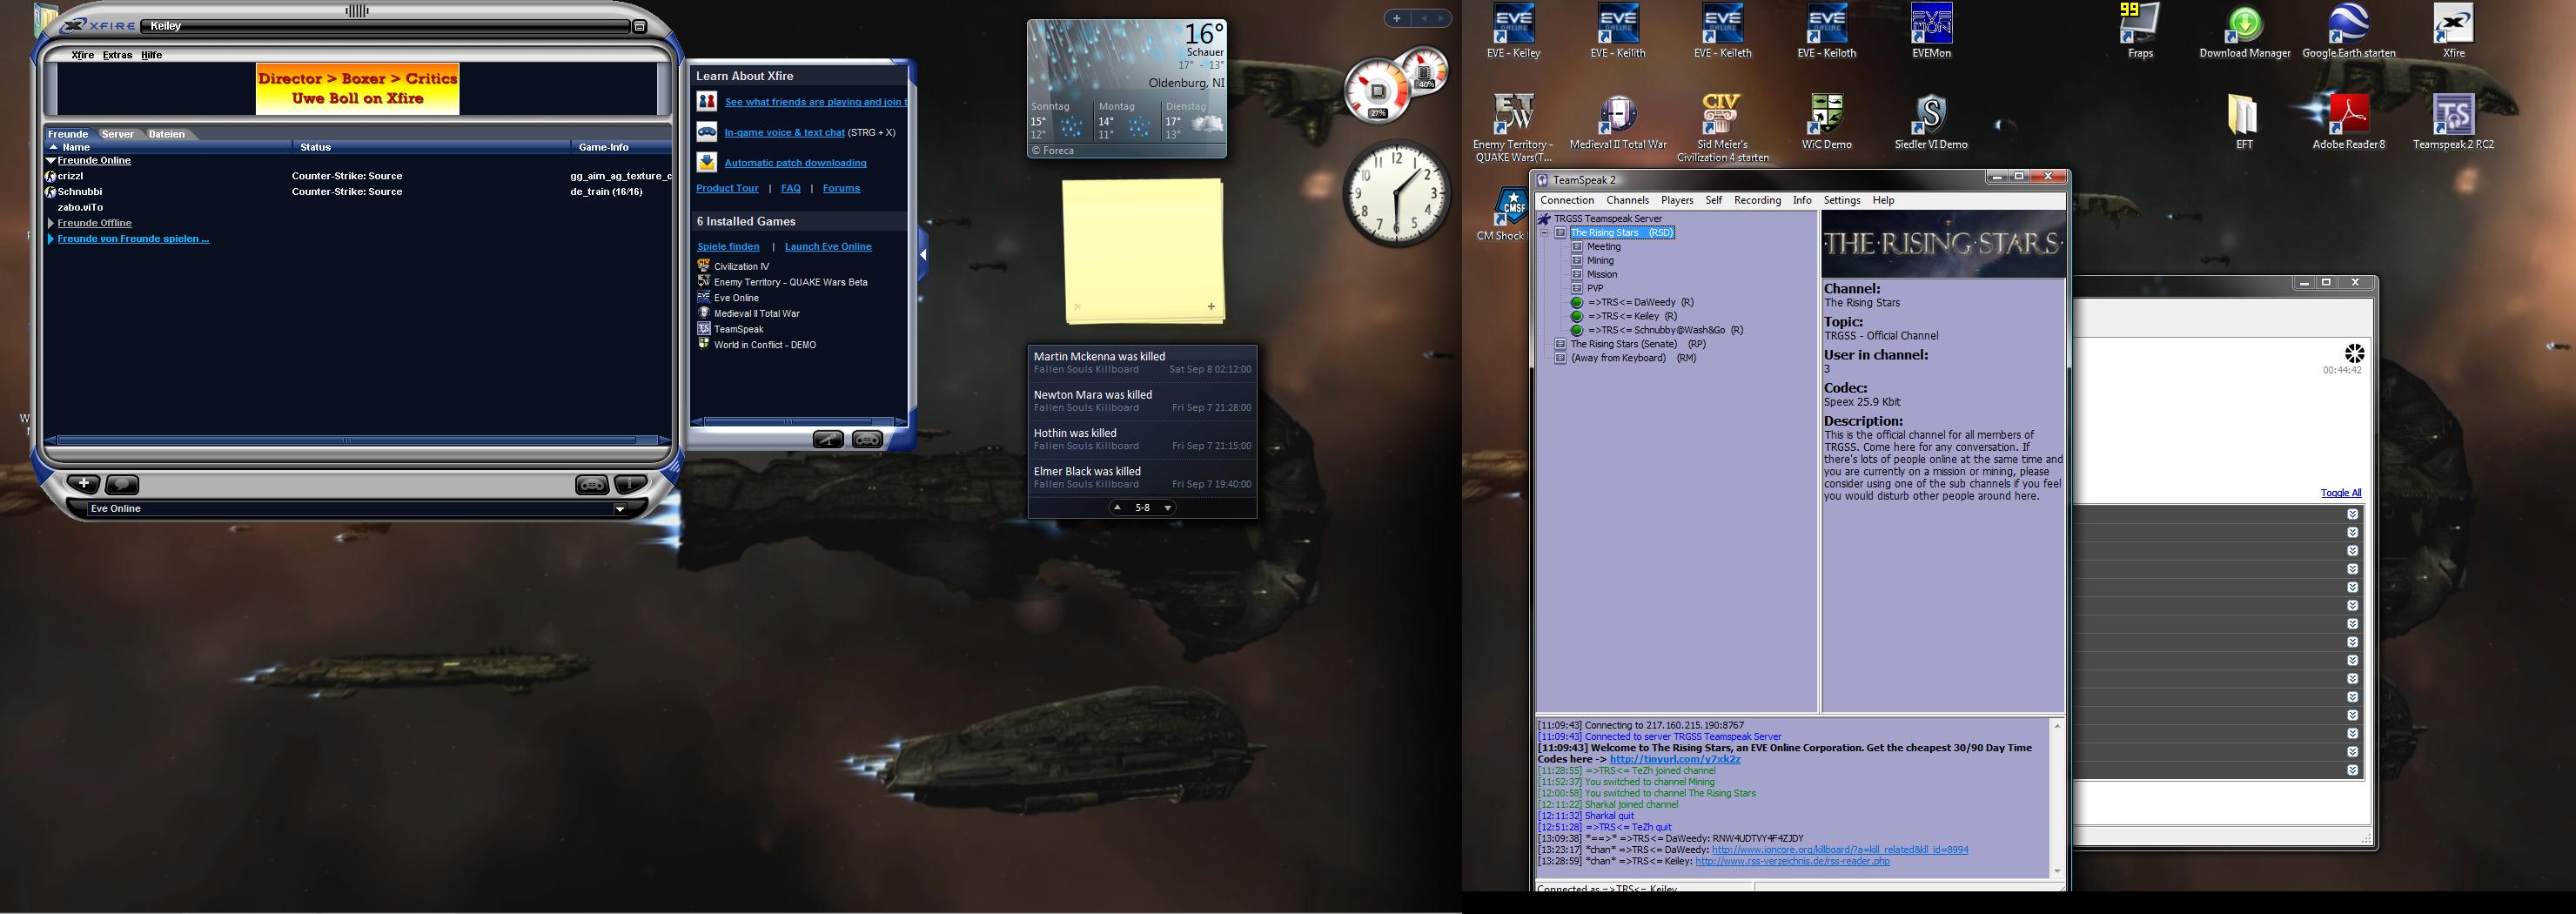Screen dimensions: 2576x914
Task: Open the Xfire FAQ link
Action: click(x=791, y=188)
